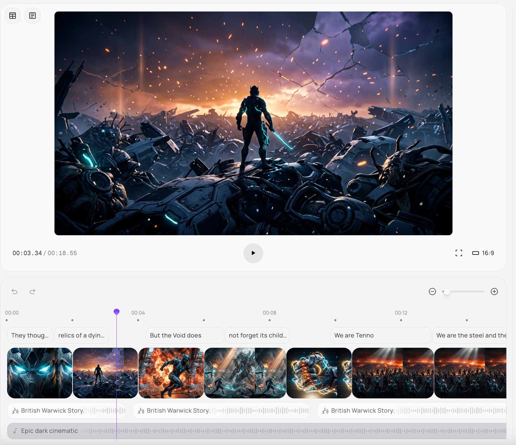Click the purple playhead marker
The height and width of the screenshot is (445, 516).
pyautogui.click(x=116, y=312)
